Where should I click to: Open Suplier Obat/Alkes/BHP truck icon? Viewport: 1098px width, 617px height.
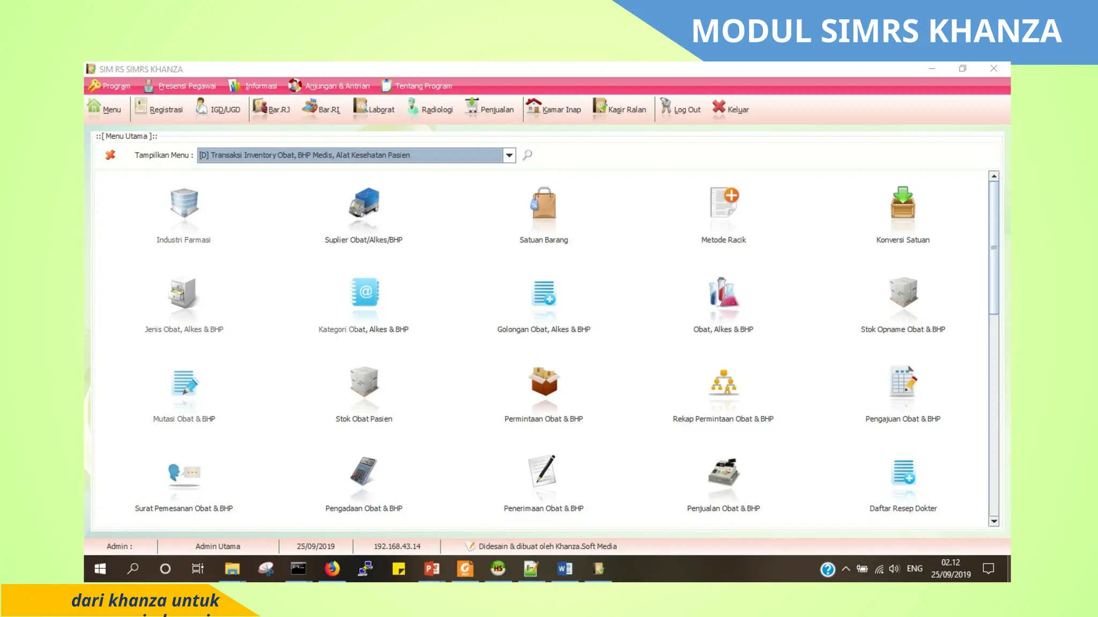pyautogui.click(x=363, y=204)
